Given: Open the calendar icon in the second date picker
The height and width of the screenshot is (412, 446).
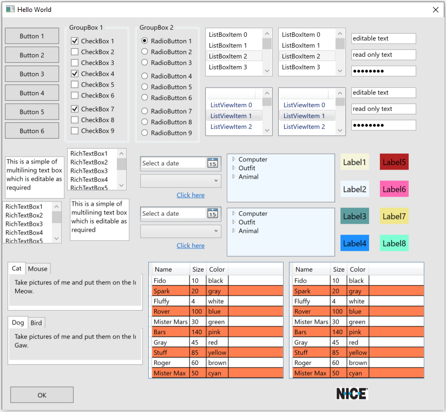Looking at the screenshot, I should 212,214.
